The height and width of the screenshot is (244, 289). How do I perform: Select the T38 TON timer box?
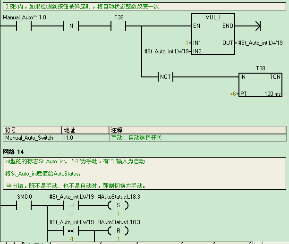point(260,84)
